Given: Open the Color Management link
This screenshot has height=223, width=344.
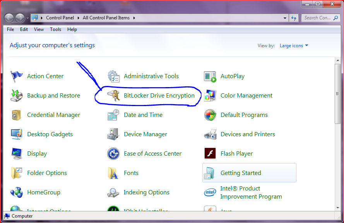Looking at the screenshot, I should (246, 96).
